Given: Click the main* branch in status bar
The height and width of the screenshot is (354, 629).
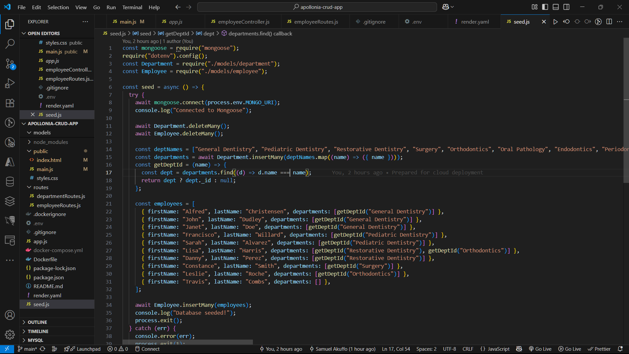Looking at the screenshot, I should coord(27,349).
